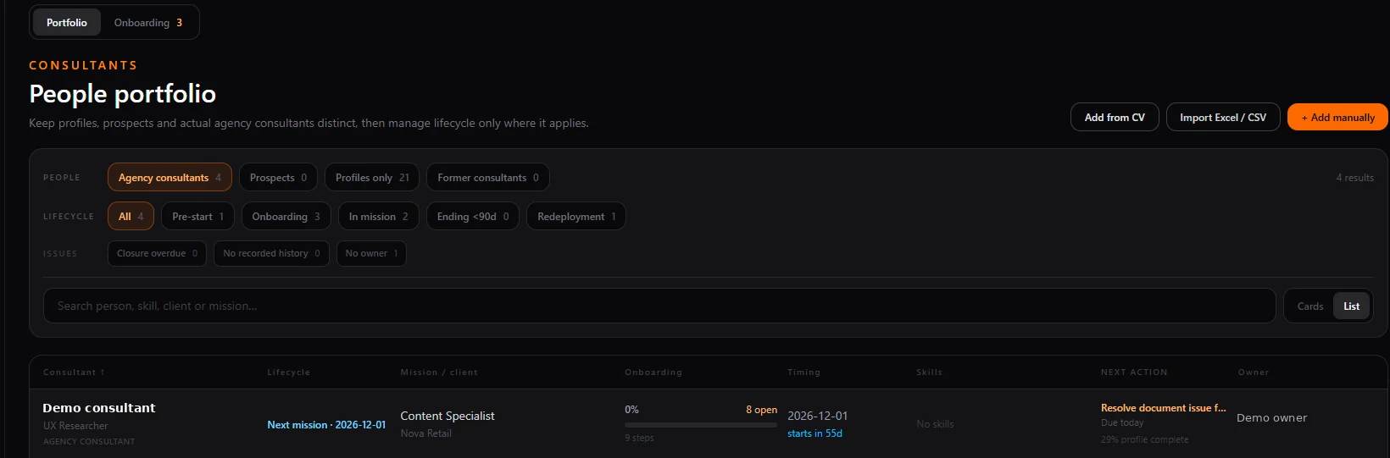Filter lifecycle by Pre-start
This screenshot has height=458, width=1390.
click(197, 217)
